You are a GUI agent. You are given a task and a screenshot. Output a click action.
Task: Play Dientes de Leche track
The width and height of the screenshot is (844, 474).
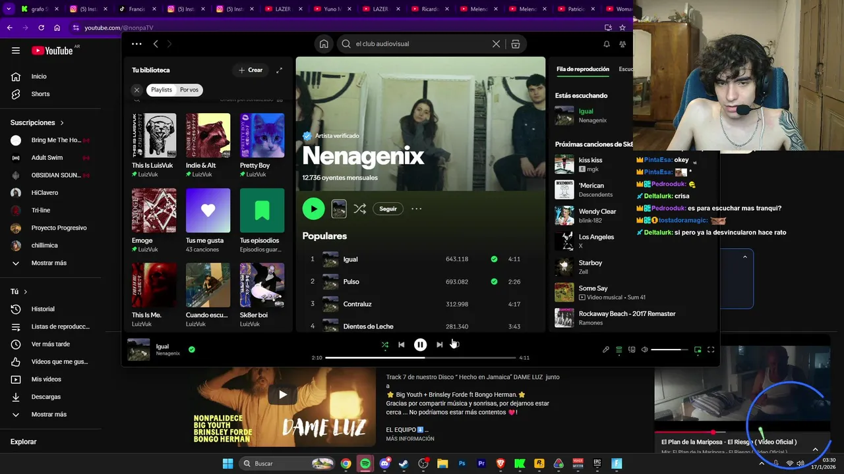421,326
